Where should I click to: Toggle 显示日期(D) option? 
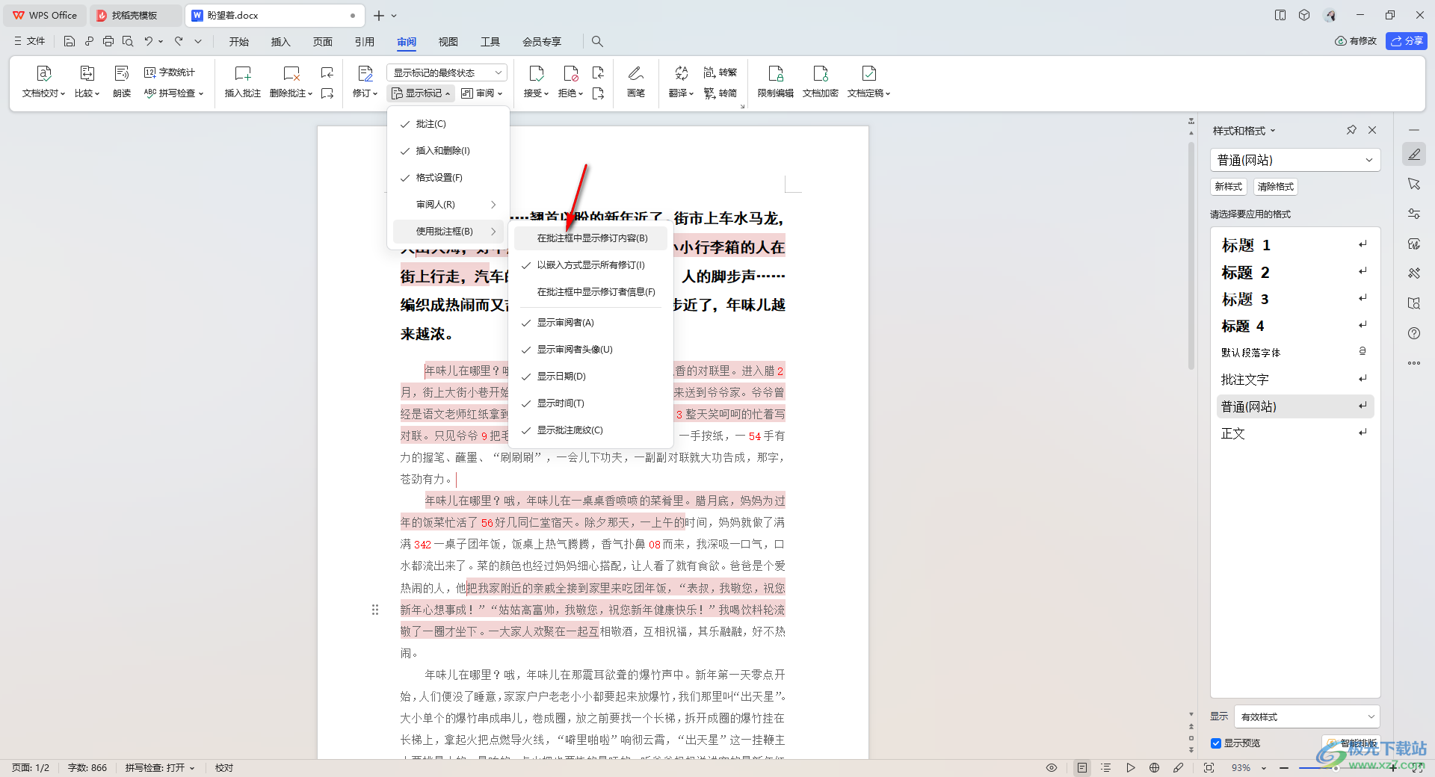click(591, 377)
